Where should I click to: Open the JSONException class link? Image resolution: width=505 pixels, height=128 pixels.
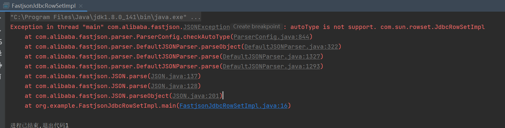pyautogui.click(x=207, y=27)
